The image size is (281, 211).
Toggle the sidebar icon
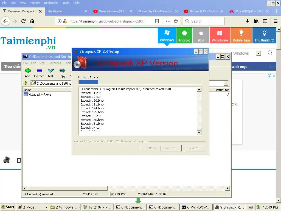pos(265,21)
